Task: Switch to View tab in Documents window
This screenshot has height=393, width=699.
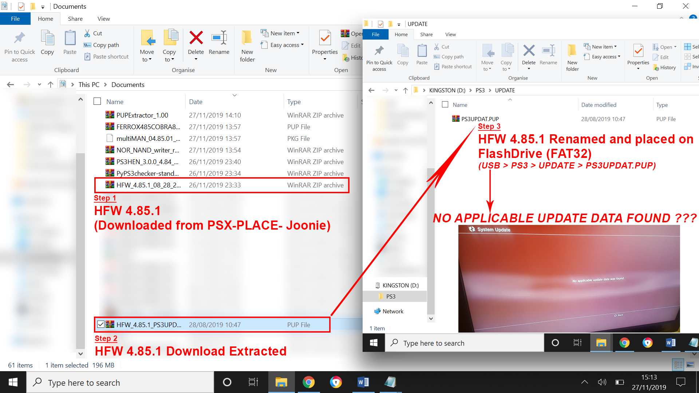Action: [104, 19]
